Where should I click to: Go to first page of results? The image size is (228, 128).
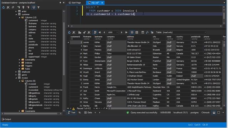(x=100, y=32)
